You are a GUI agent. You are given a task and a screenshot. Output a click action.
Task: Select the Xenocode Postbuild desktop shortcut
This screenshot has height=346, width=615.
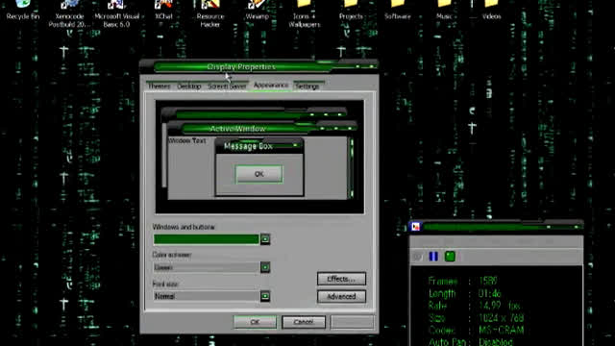pyautogui.click(x=69, y=13)
